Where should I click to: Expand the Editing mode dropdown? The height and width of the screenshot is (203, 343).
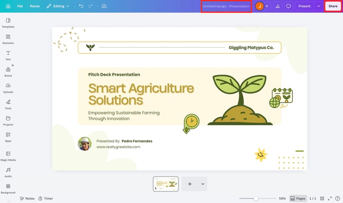58,6
